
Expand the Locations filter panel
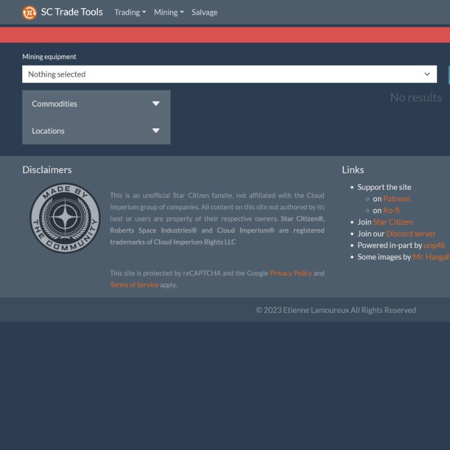click(96, 131)
